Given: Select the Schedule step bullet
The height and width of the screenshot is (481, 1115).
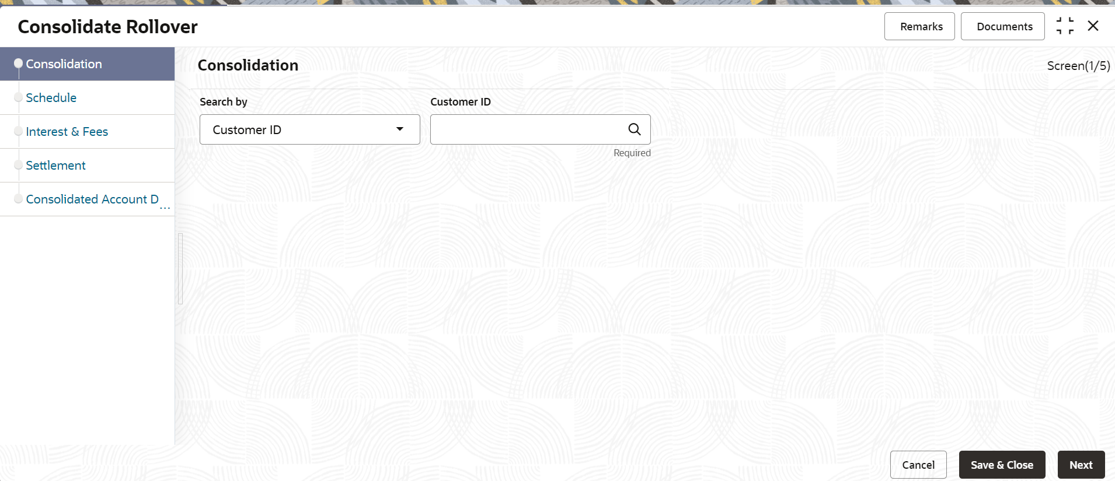Looking at the screenshot, I should [x=18, y=97].
